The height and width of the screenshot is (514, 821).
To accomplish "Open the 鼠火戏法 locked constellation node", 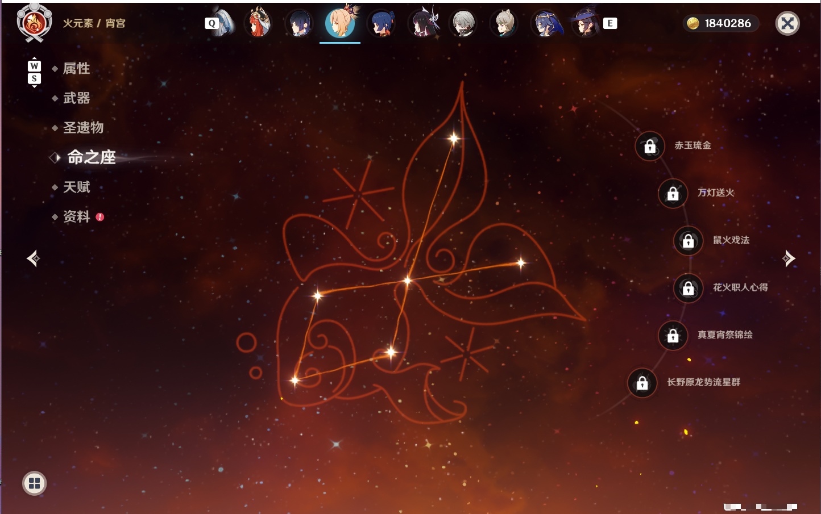I will pyautogui.click(x=688, y=240).
